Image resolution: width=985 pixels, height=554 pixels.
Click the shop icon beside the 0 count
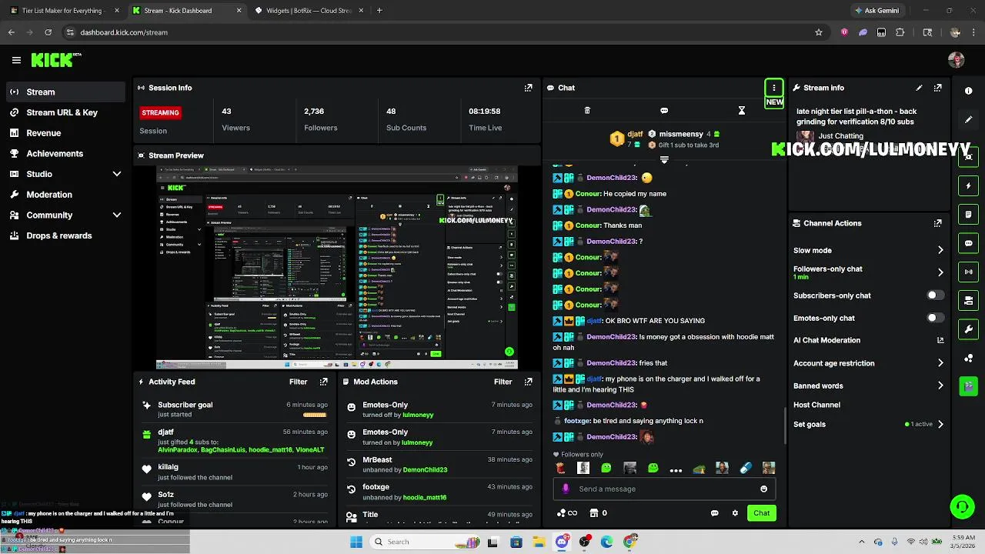click(x=593, y=513)
